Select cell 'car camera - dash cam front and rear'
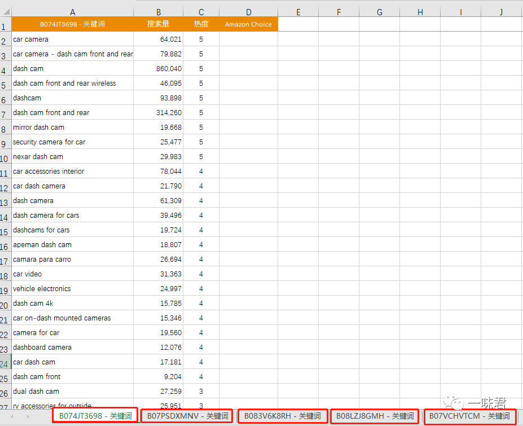The image size is (523, 426). [72, 54]
